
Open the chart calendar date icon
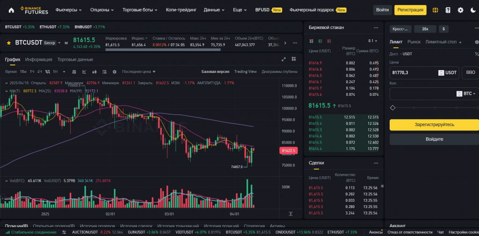pos(74,72)
